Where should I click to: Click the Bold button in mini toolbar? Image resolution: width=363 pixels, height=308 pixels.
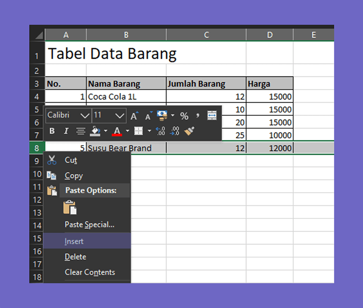click(52, 131)
